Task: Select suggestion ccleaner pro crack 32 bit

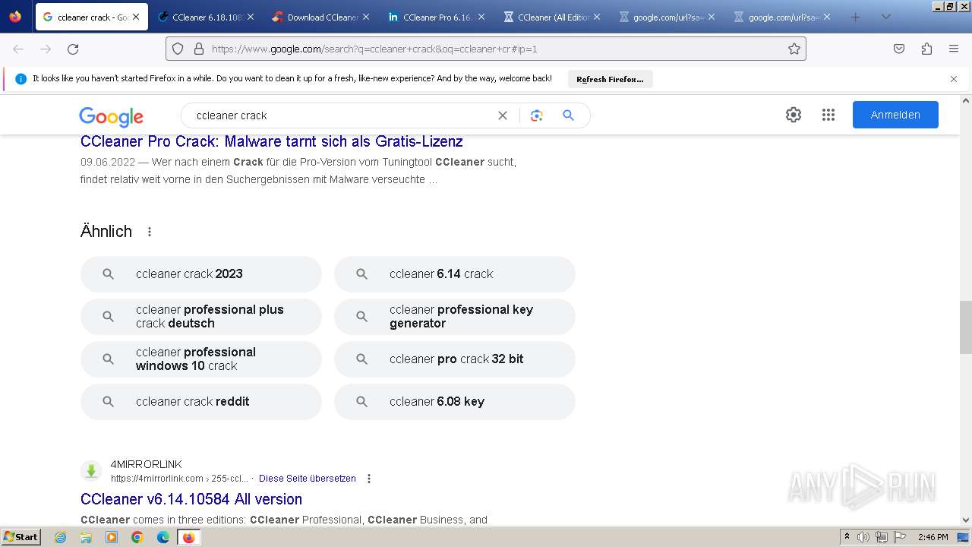Action: 455,359
